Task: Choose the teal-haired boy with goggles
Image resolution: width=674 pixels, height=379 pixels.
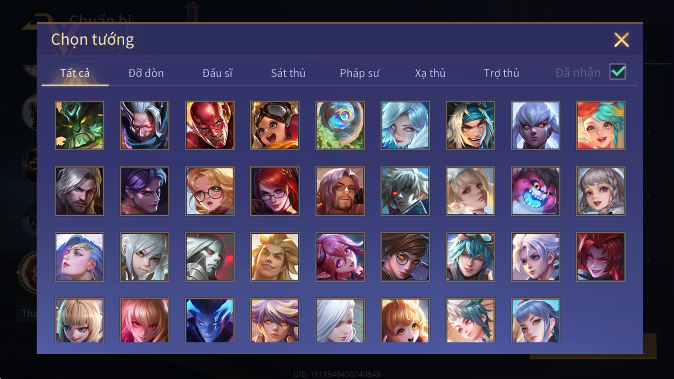Action: click(x=470, y=257)
